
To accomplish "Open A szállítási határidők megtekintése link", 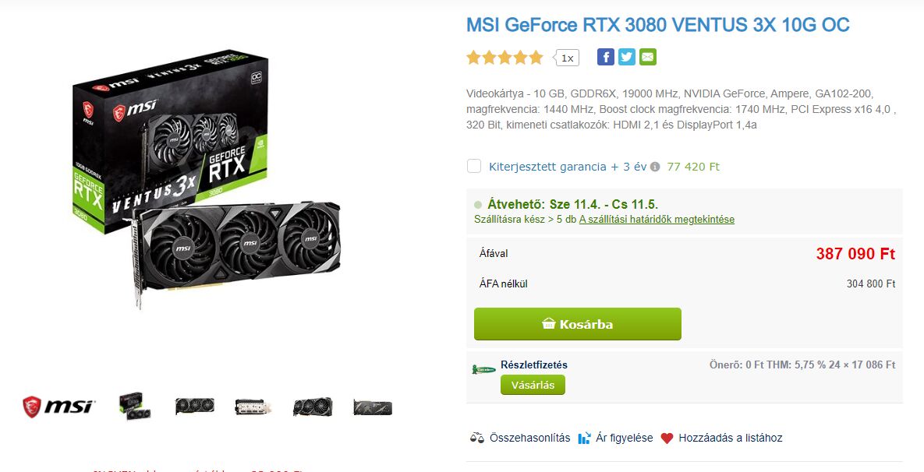I will point(657,220).
